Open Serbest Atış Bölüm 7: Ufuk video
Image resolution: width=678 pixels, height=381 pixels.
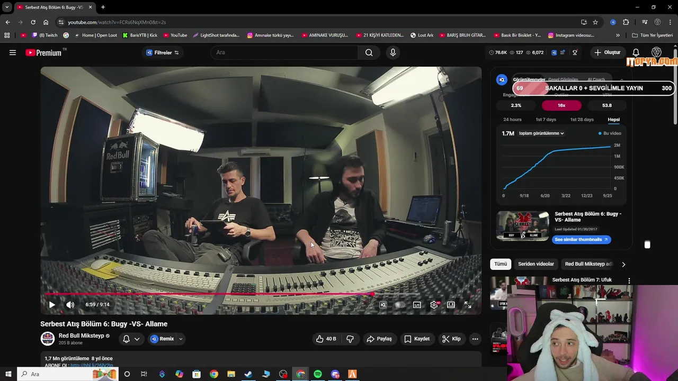coord(582,280)
